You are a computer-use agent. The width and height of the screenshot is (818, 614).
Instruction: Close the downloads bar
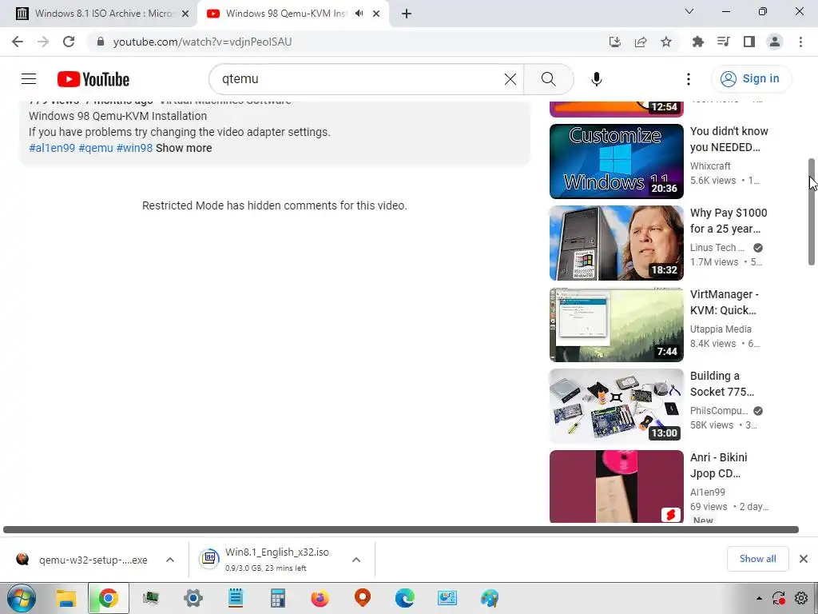[804, 559]
